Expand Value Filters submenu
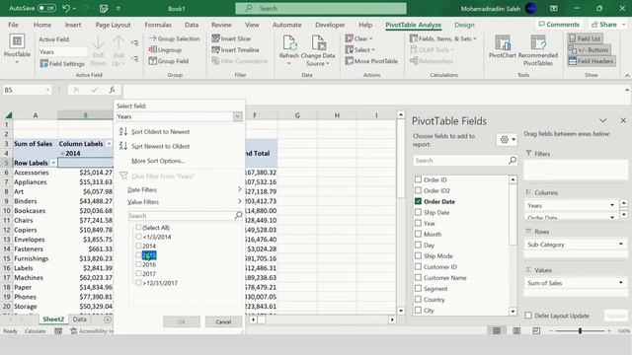Viewport: 632px width, 355px height. [185, 201]
